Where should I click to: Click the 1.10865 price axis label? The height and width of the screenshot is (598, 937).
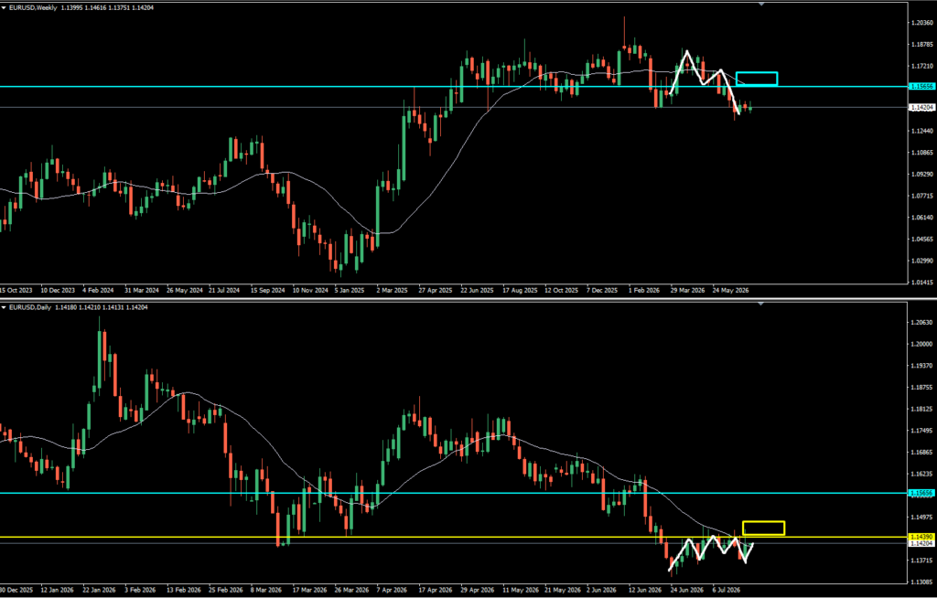coord(922,153)
